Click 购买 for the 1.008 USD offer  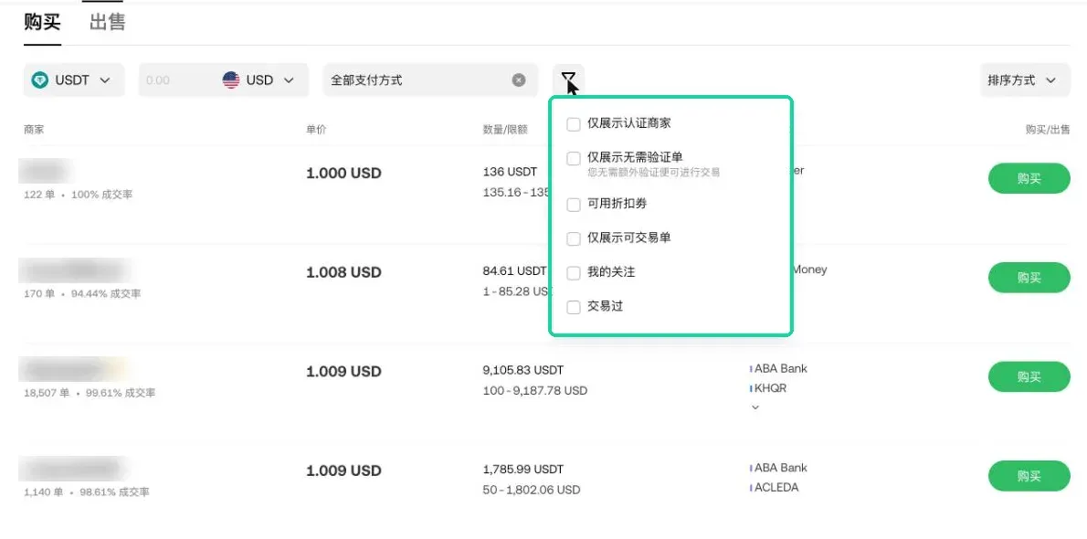click(1029, 278)
